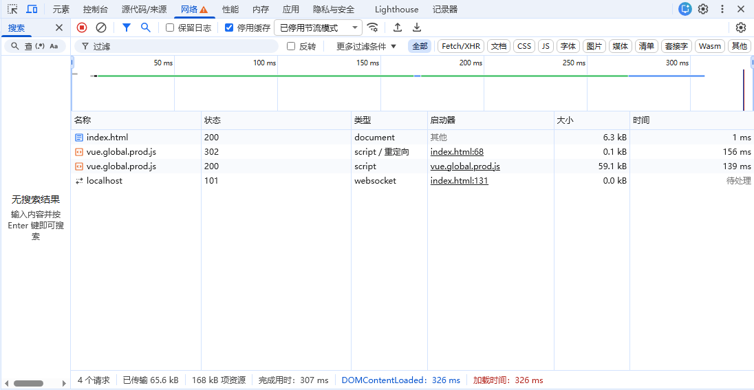The height and width of the screenshot is (390, 754).
Task: Switch to the 控制台 tab
Action: pos(95,10)
